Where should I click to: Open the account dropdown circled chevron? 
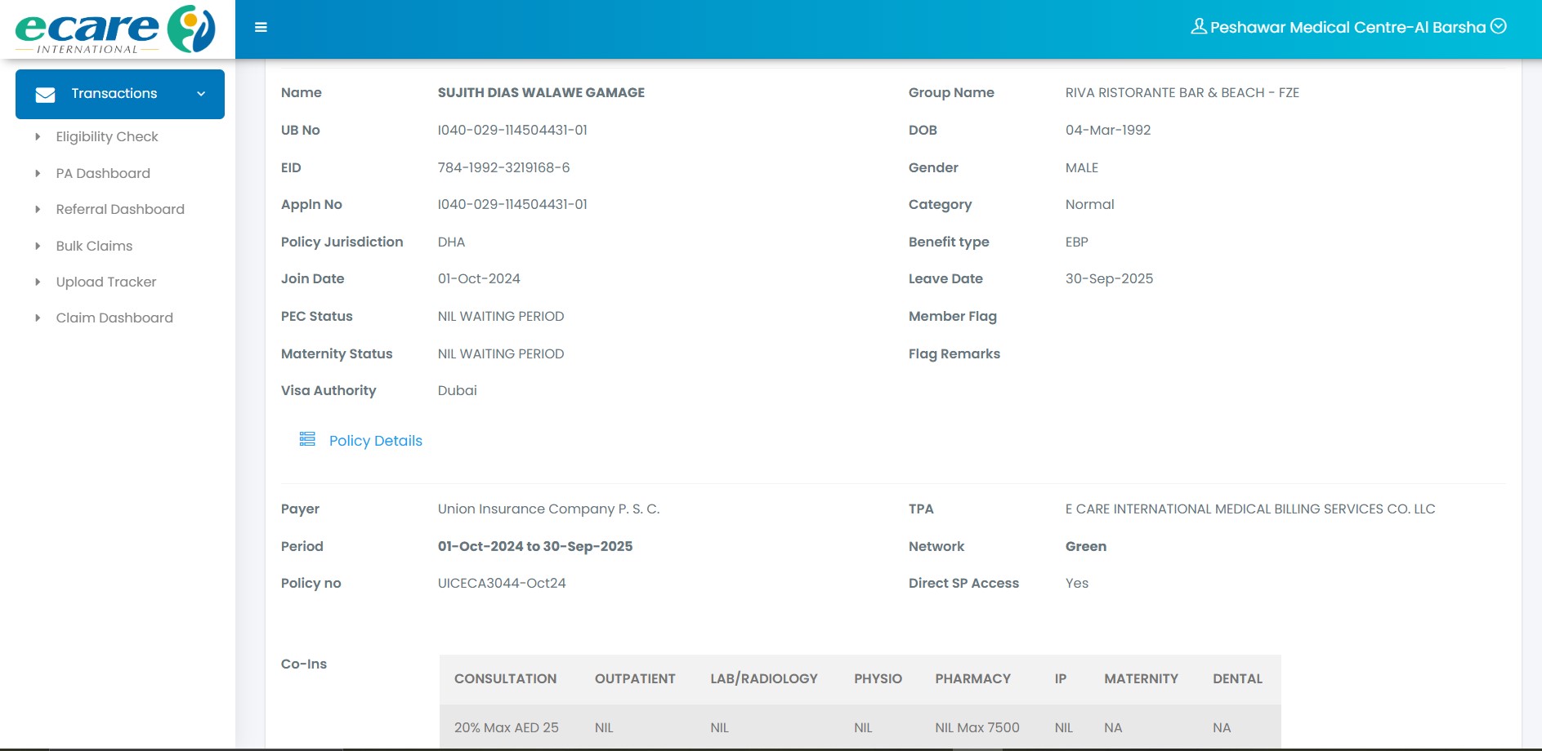pos(1499,26)
